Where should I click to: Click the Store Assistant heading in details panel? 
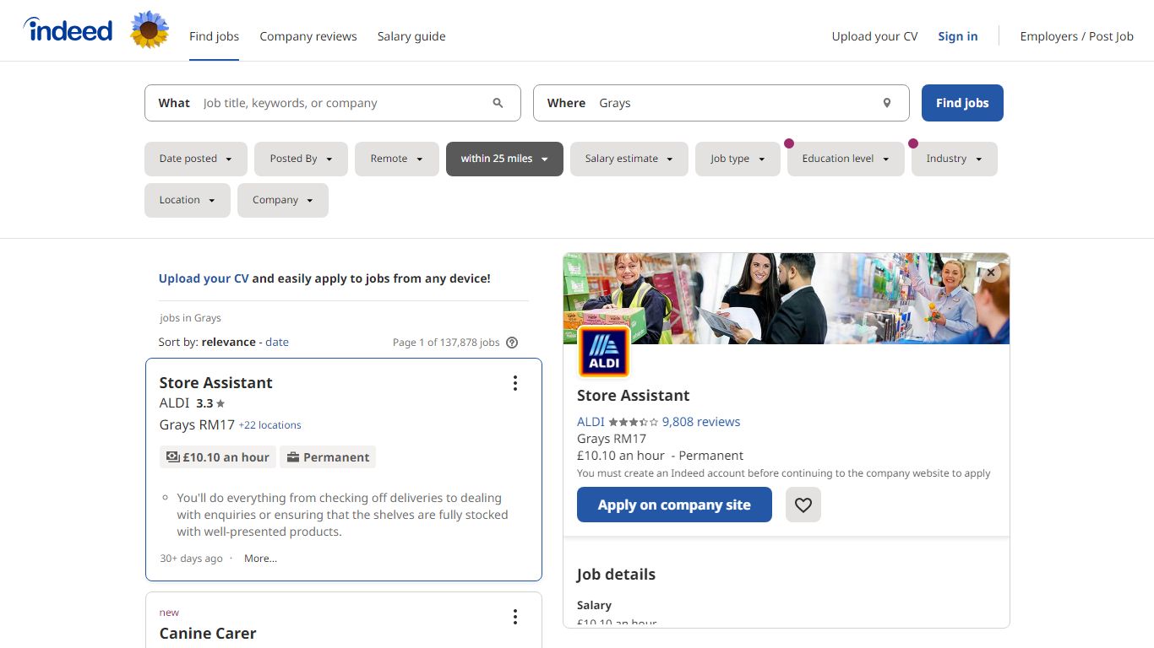(633, 396)
